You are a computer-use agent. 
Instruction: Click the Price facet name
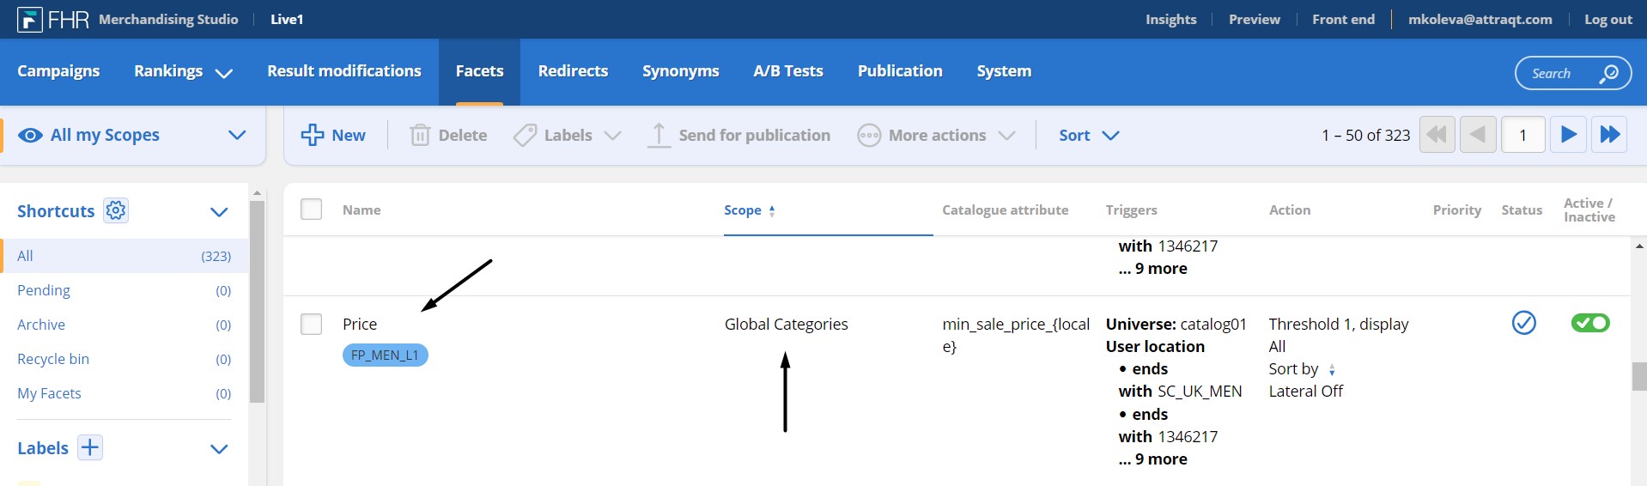360,324
